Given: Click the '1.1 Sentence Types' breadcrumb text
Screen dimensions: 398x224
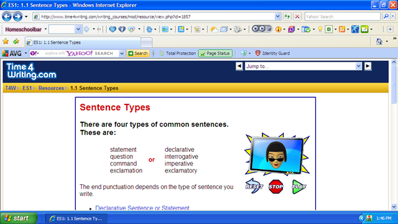Looking at the screenshot, I should (94, 88).
